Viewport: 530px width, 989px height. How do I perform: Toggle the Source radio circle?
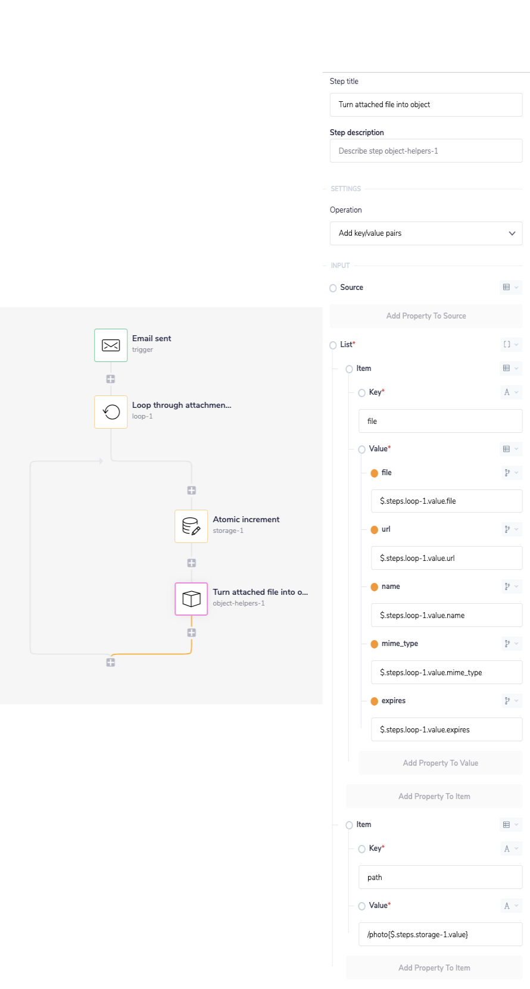click(x=333, y=288)
